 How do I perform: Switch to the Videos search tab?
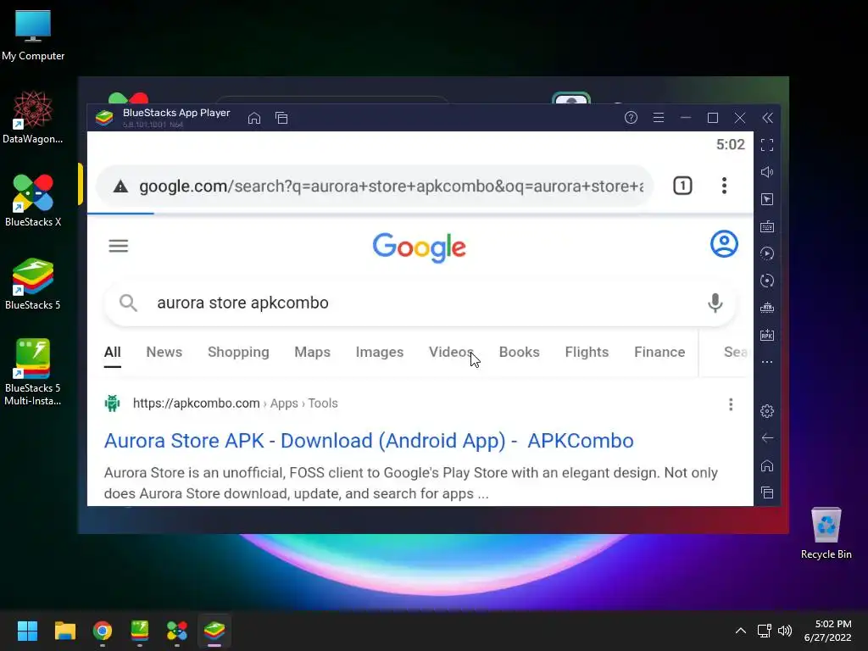click(x=451, y=352)
